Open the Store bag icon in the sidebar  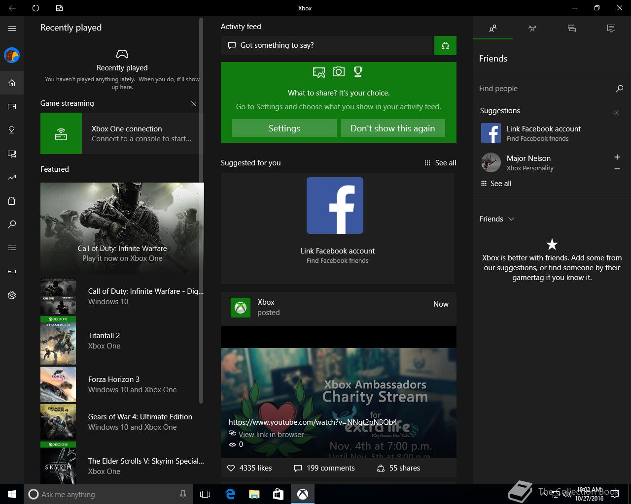[x=12, y=201]
